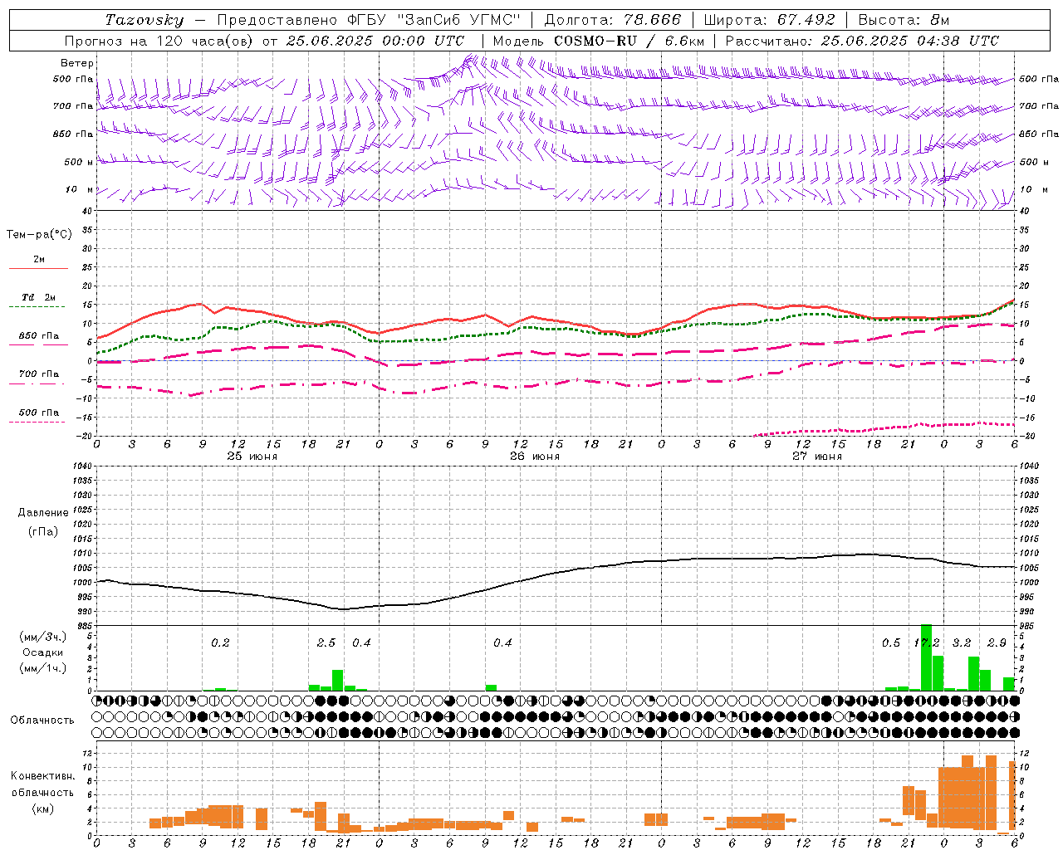Click the Широта: 67.492 value

769,20
